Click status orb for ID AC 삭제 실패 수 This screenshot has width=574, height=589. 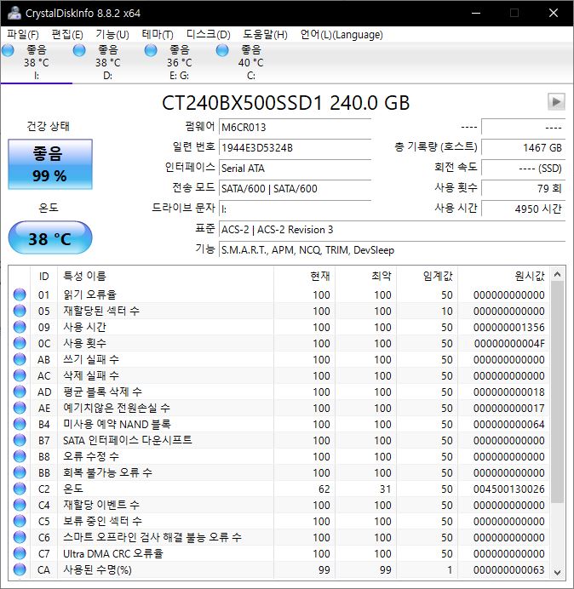pos(20,375)
